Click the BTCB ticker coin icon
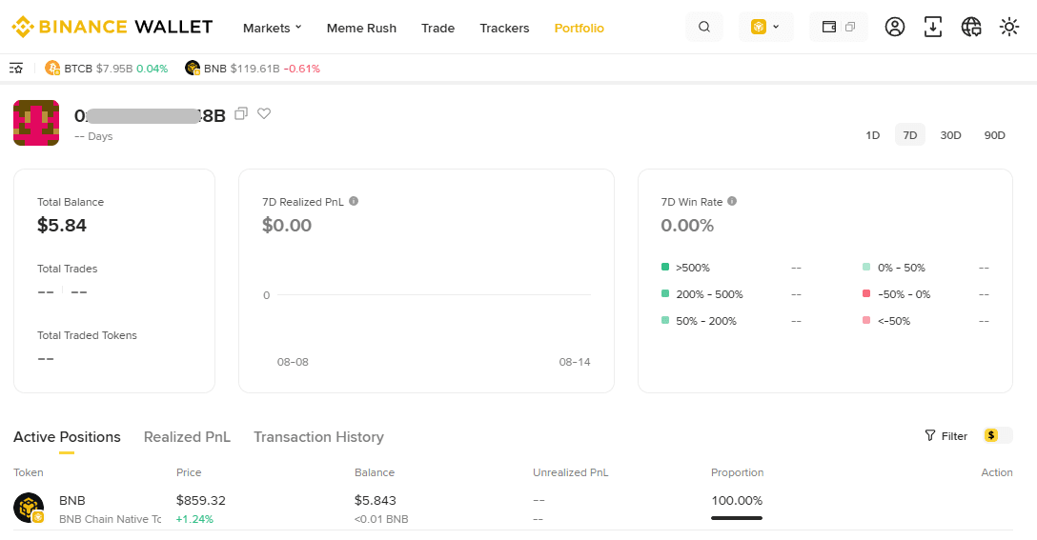The image size is (1037, 540). tap(52, 68)
